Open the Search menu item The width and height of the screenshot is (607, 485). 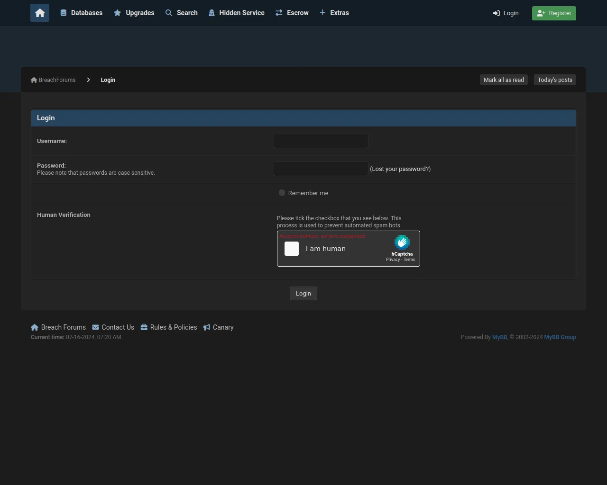pyautogui.click(x=182, y=13)
